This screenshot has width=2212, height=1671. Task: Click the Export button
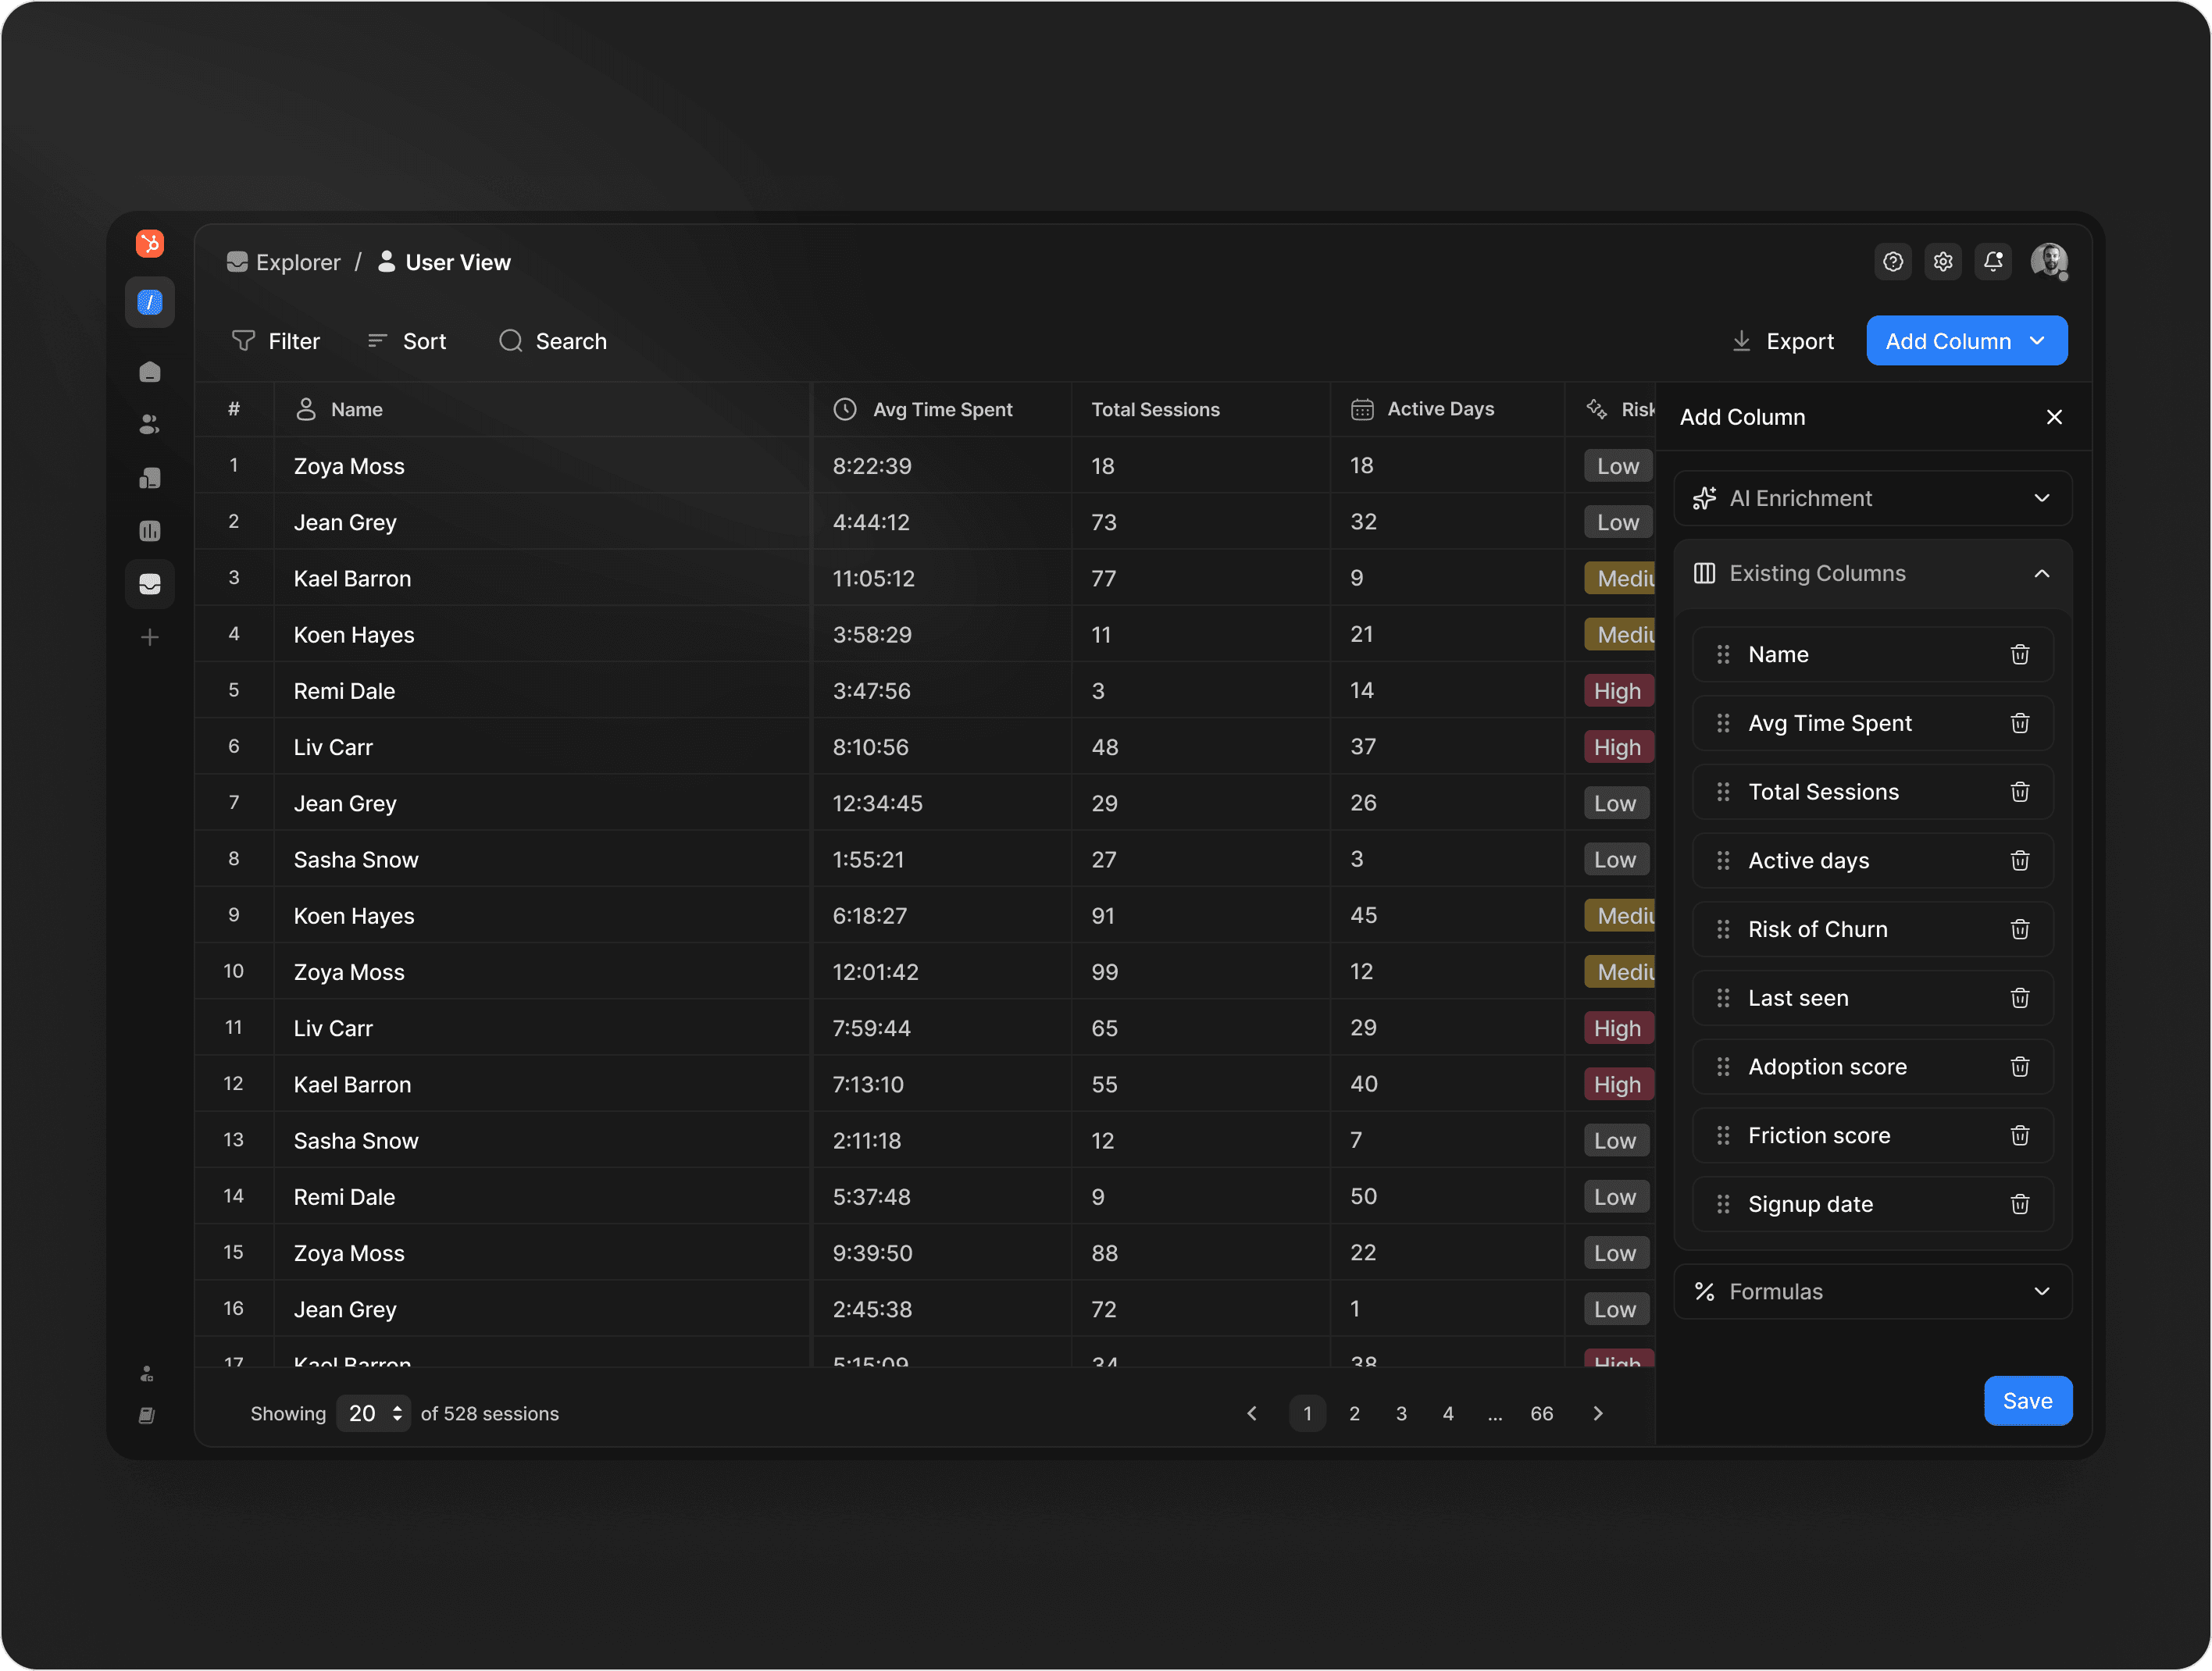coord(1783,341)
